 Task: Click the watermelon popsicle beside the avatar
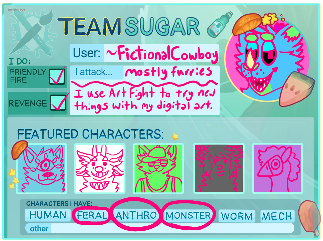pos(297,89)
